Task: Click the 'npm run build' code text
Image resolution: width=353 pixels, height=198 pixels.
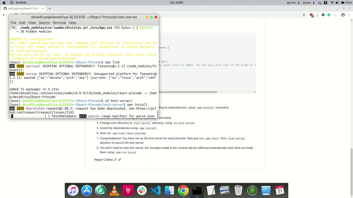Action: tap(126, 153)
